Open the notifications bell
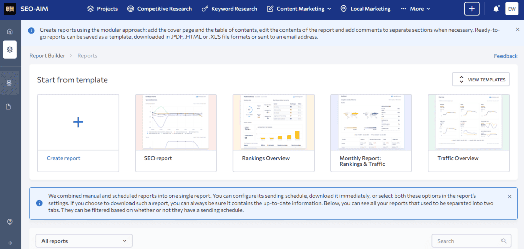 496,9
